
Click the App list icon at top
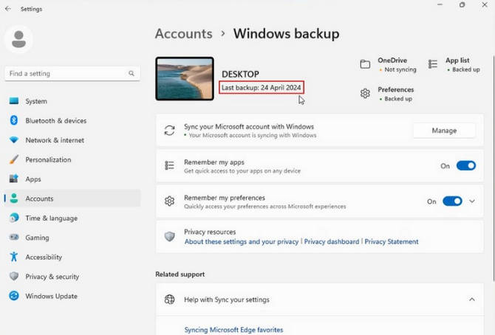click(x=433, y=64)
